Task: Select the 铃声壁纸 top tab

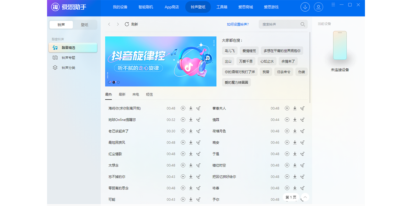Action: 198,7
